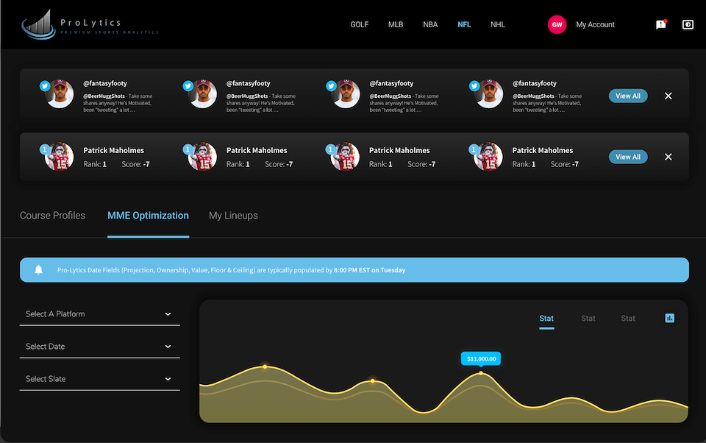Screen dimensions: 706x443
Task: Select the data point below the $11,000.00 tooltip
Action: click(481, 373)
